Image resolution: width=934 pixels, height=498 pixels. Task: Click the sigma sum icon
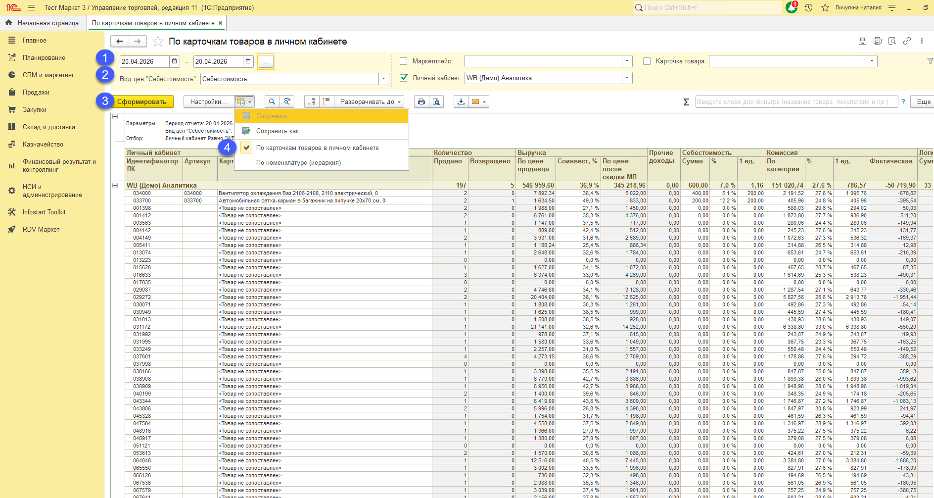[x=686, y=101]
